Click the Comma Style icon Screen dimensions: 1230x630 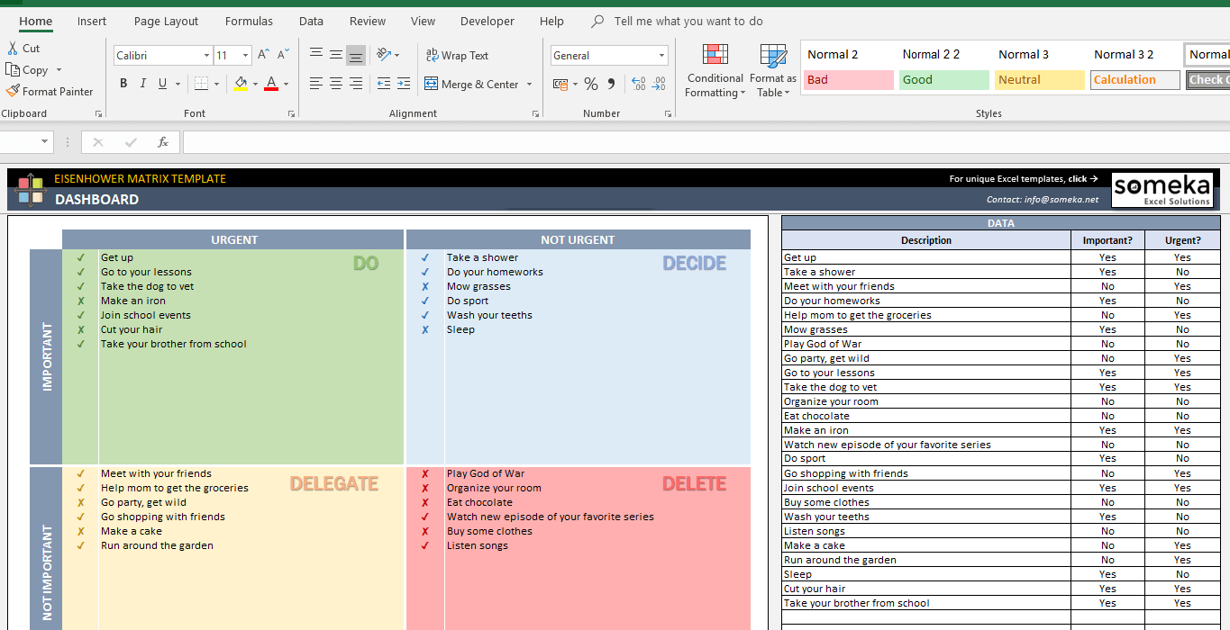(610, 84)
